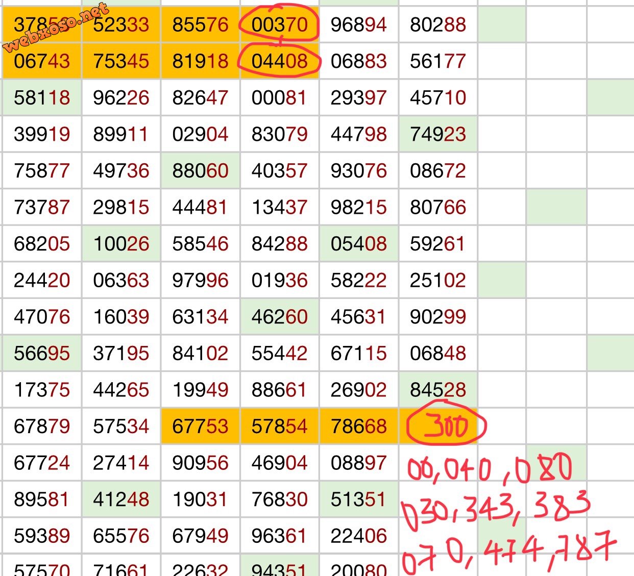Select the cell containing 52333
634x576 pixels.
(121, 24)
